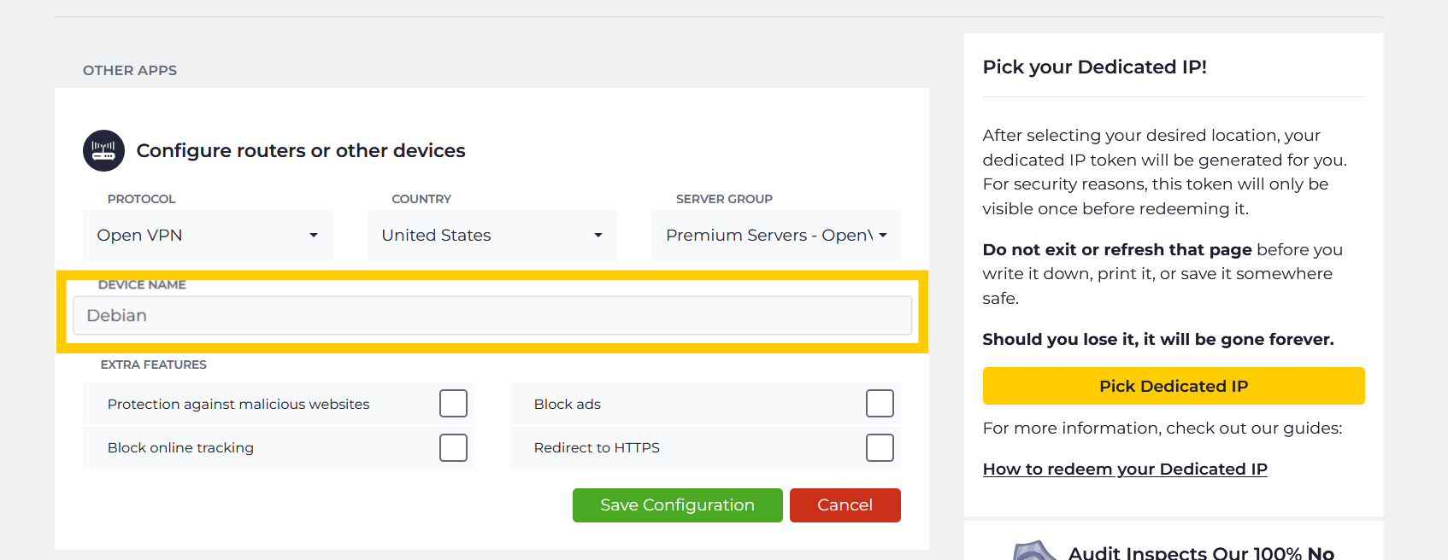The width and height of the screenshot is (1448, 560).
Task: Open the Country dropdown showing United States
Action: (491, 236)
